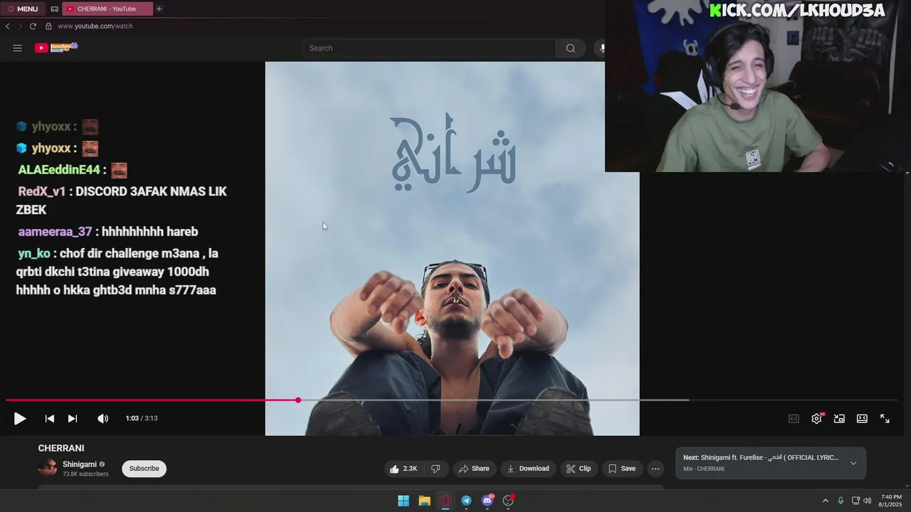
Task: Click the RedX_v1 chat username
Action: [41, 192]
